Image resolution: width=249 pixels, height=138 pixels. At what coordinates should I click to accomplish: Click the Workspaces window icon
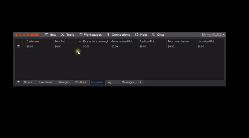click(81, 35)
